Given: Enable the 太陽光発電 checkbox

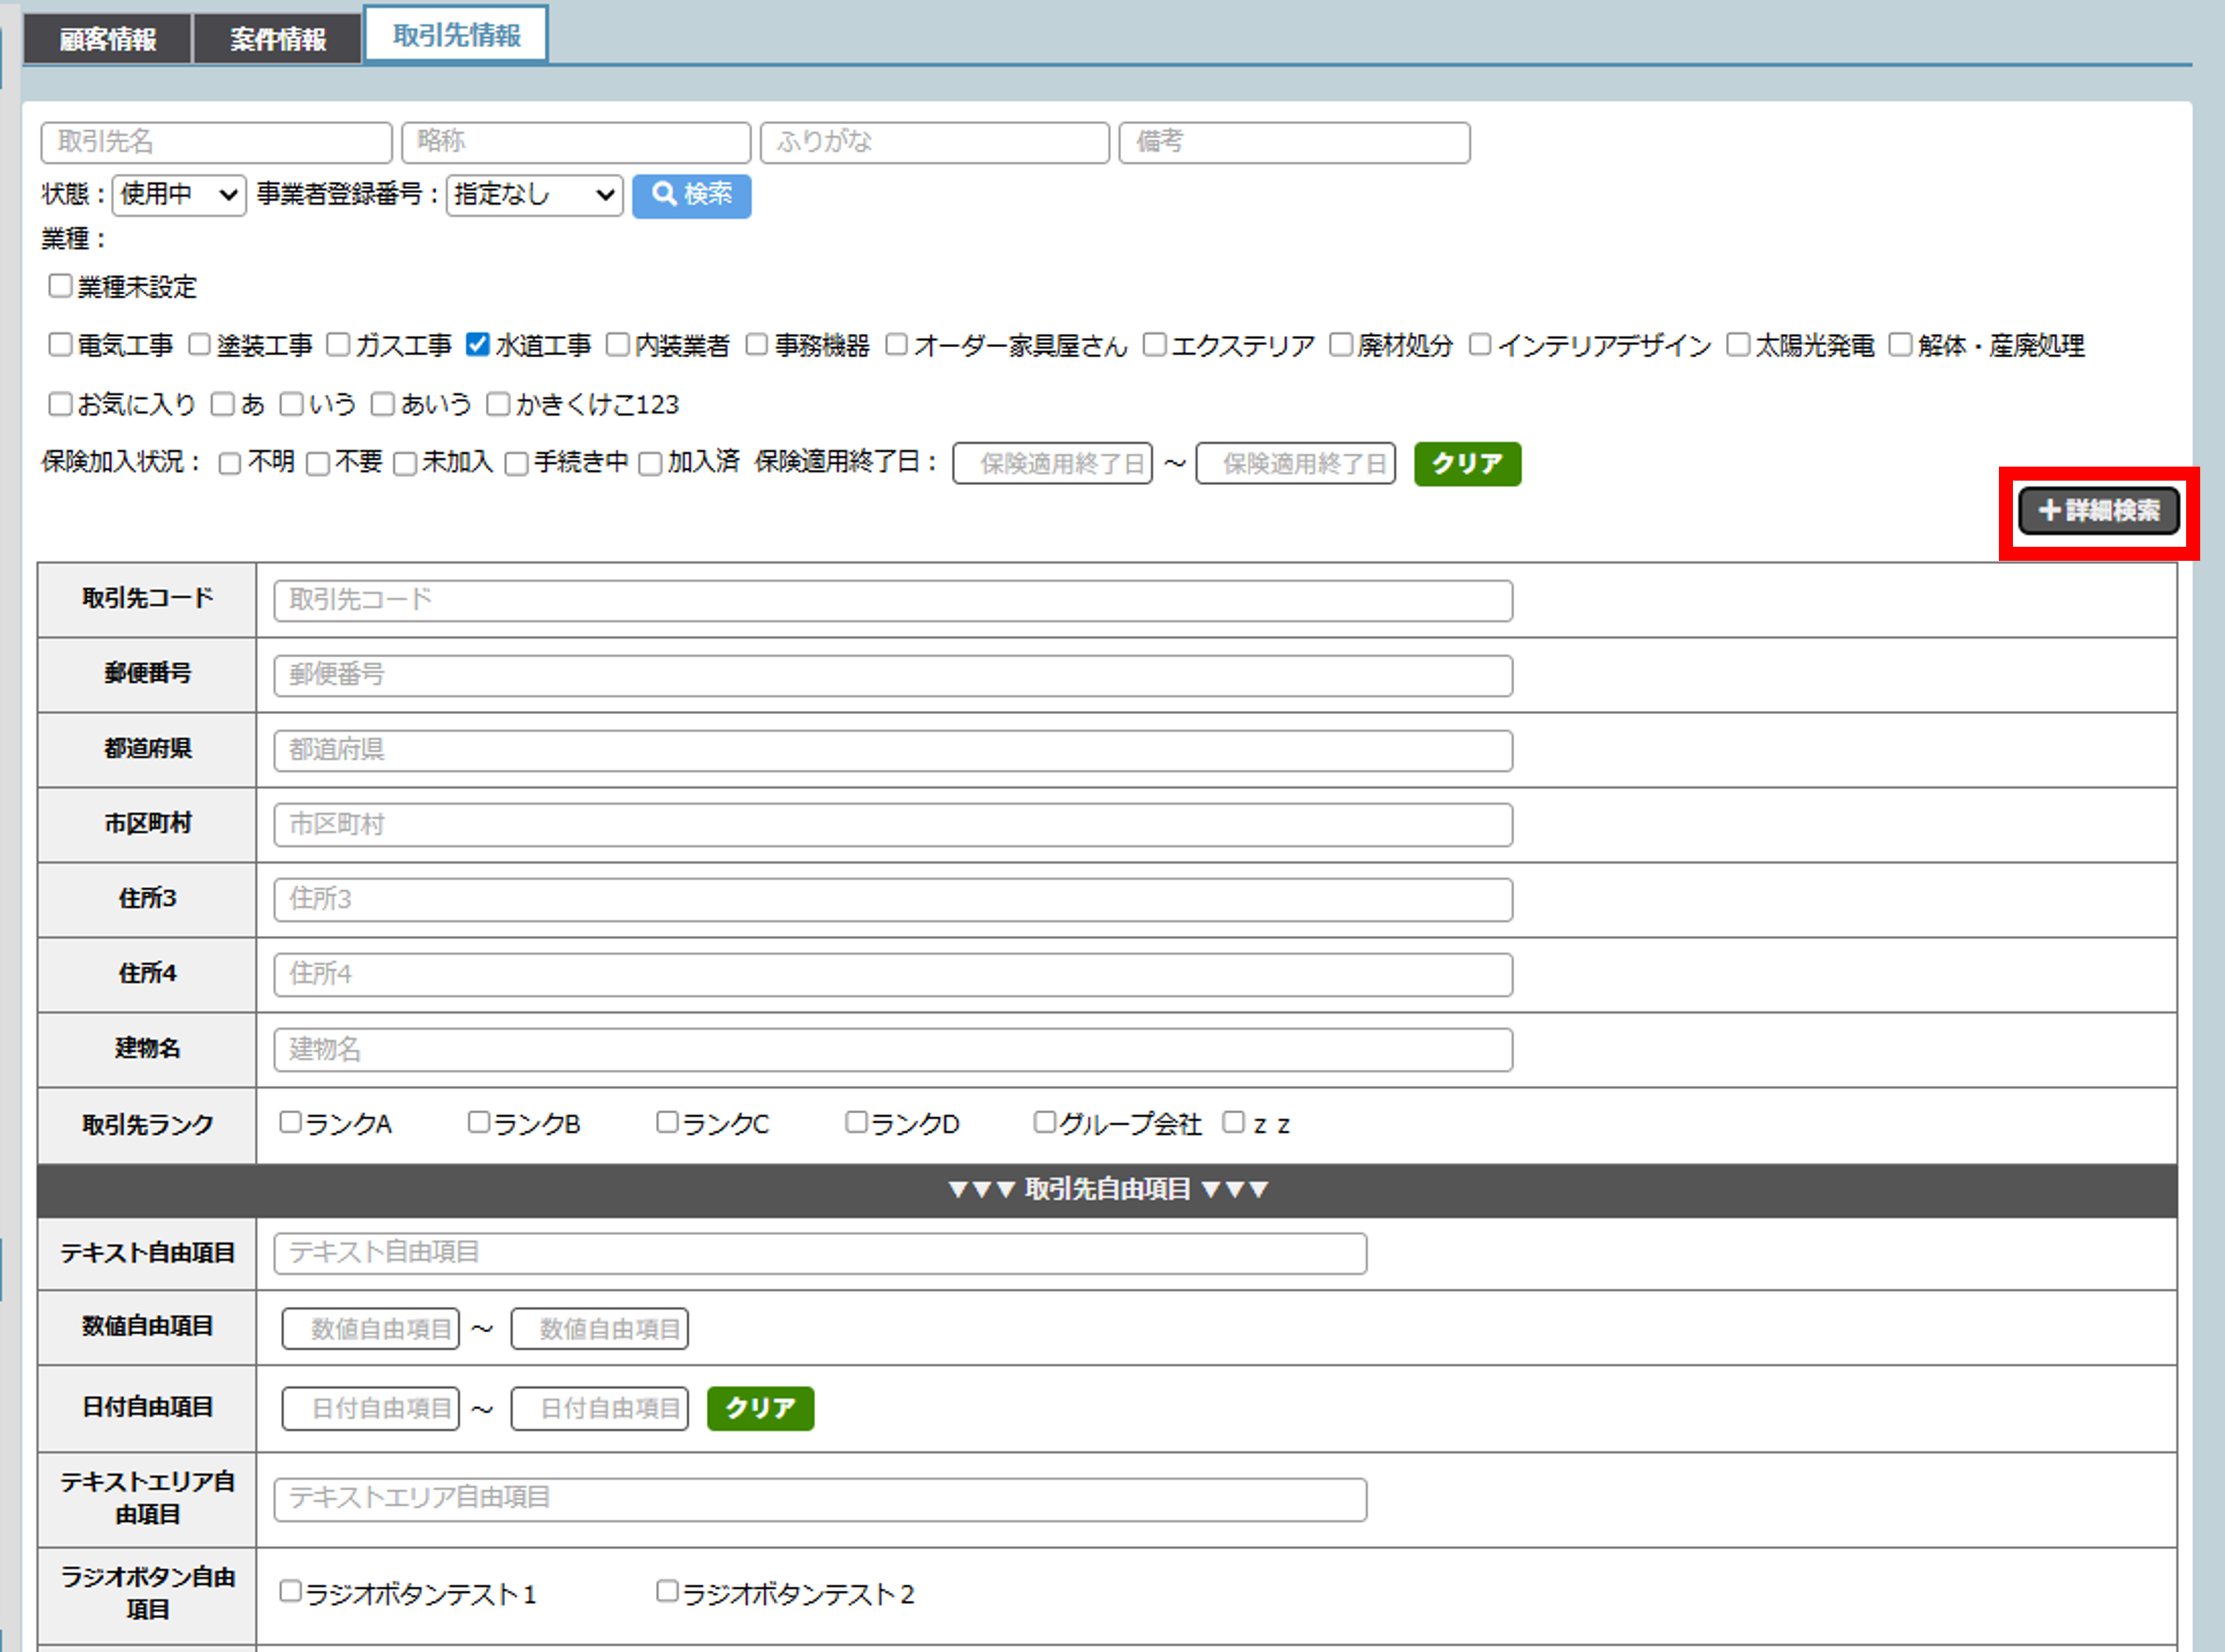Looking at the screenshot, I should pos(1738,345).
